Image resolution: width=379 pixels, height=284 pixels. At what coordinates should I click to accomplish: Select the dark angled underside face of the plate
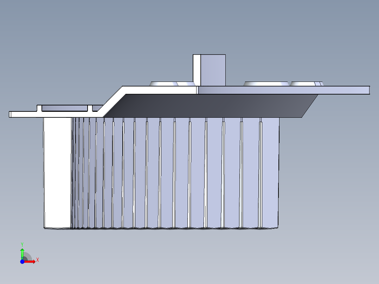click(x=210, y=106)
